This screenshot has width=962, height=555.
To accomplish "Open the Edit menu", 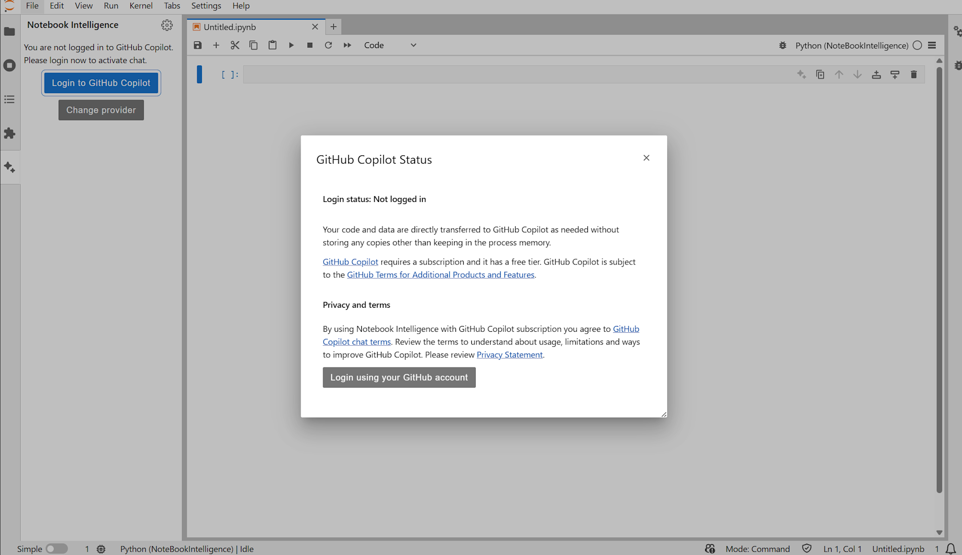I will [57, 6].
